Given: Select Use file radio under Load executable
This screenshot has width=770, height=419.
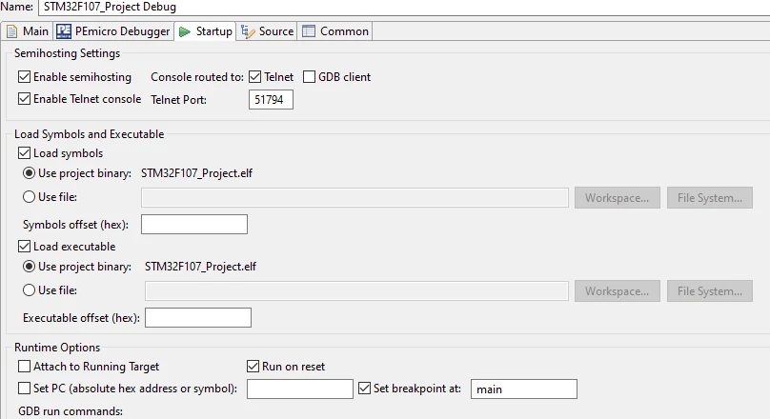Looking at the screenshot, I should pos(29,289).
